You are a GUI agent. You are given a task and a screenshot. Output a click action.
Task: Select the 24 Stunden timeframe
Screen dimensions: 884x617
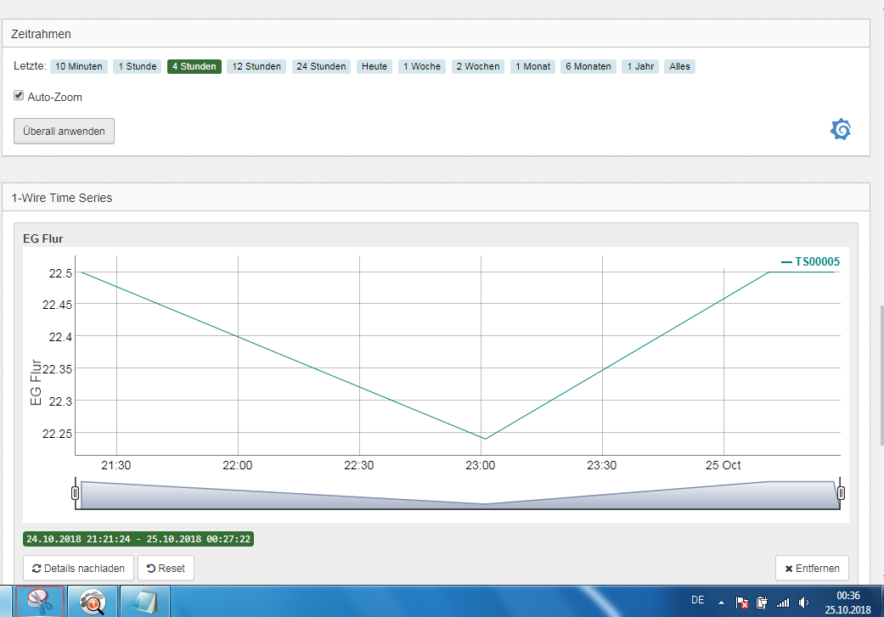click(321, 66)
